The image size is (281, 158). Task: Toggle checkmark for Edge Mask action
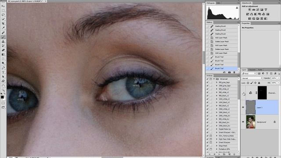click(x=208, y=146)
